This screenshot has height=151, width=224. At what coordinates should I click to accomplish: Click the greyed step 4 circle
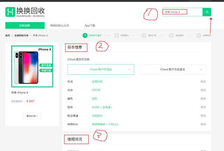171,35
